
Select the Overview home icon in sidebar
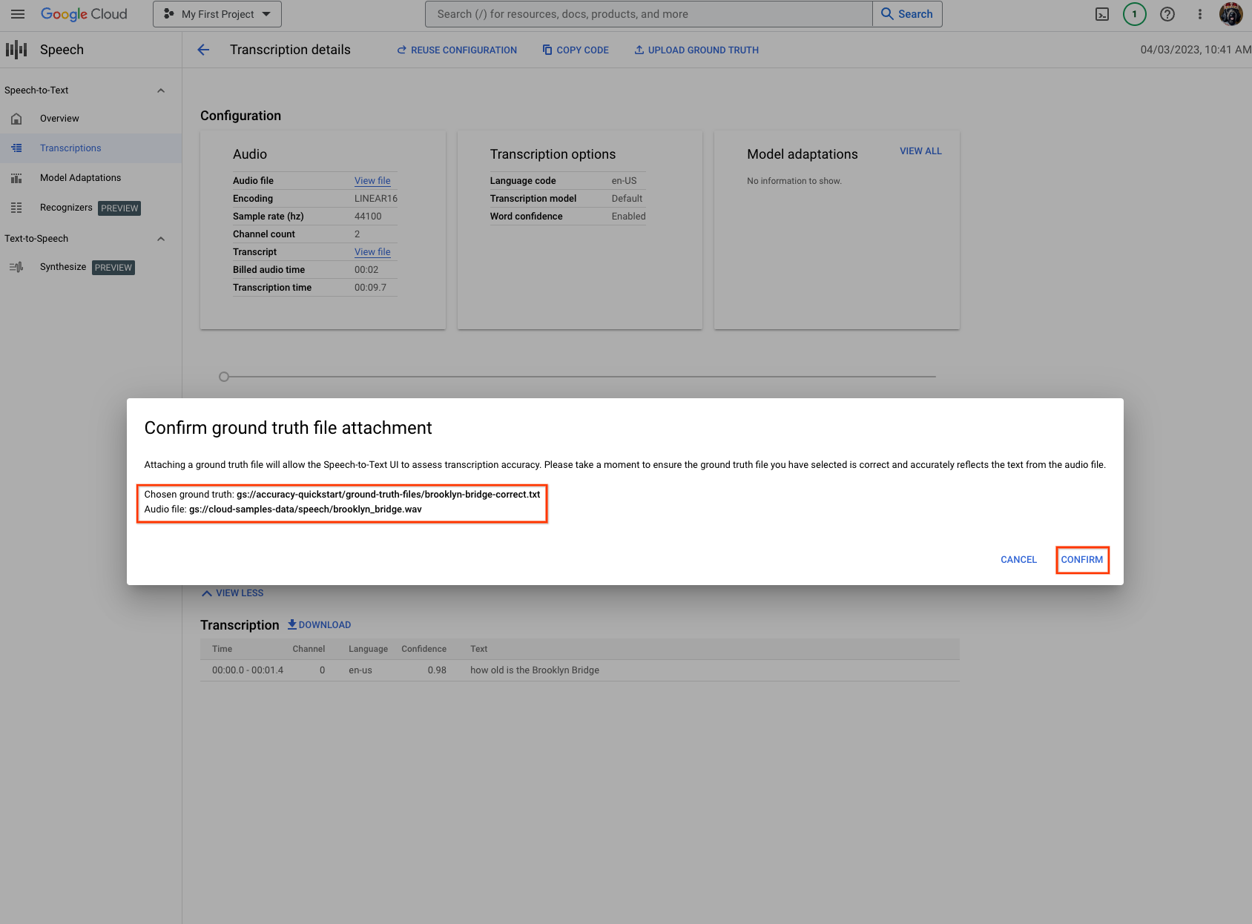coord(16,118)
